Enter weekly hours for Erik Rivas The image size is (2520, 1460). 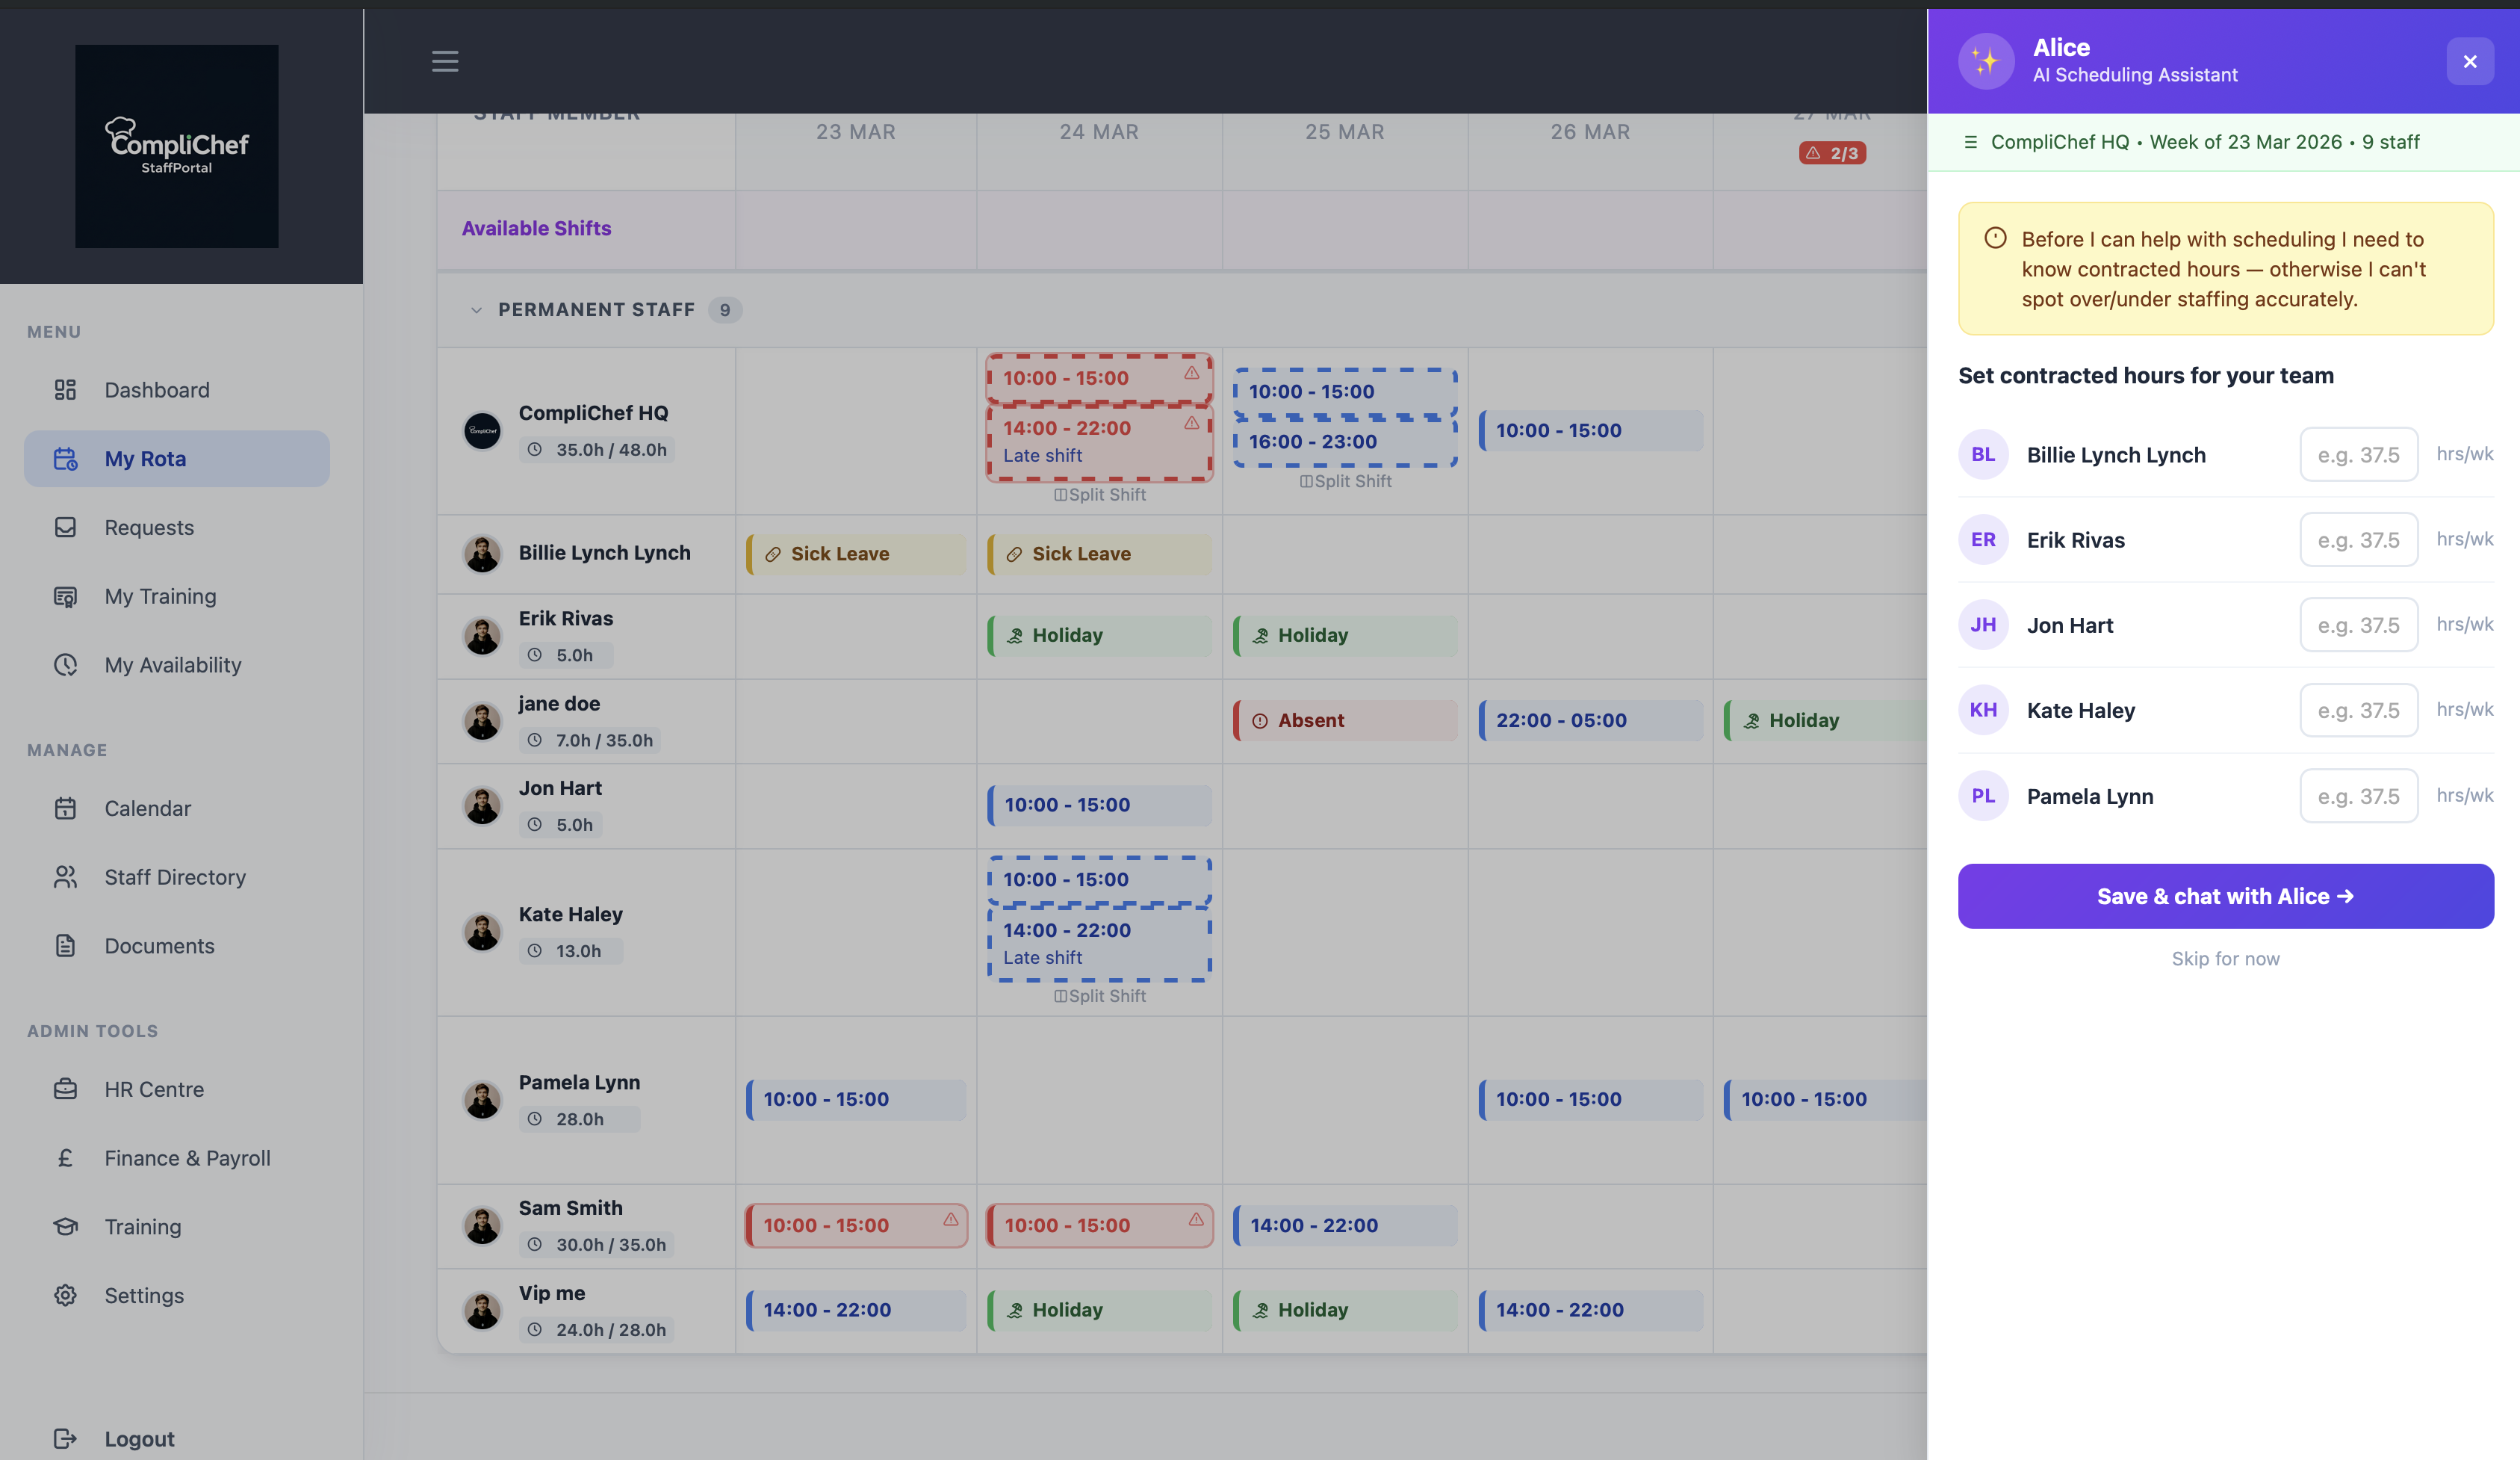coord(2358,539)
